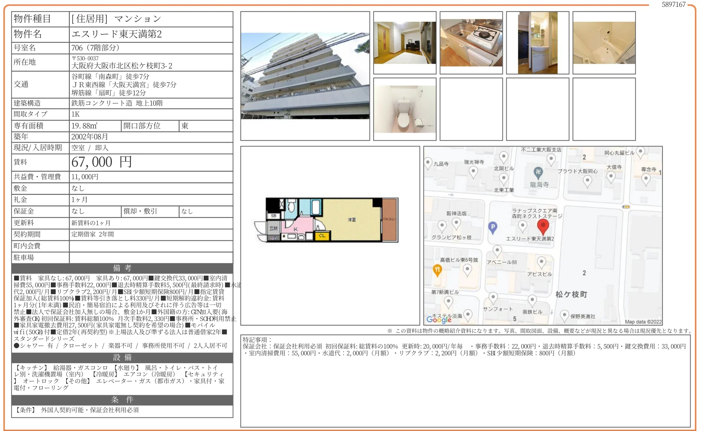Open the washbasin vanity photo
This screenshot has width=701, height=431.
[537, 43]
